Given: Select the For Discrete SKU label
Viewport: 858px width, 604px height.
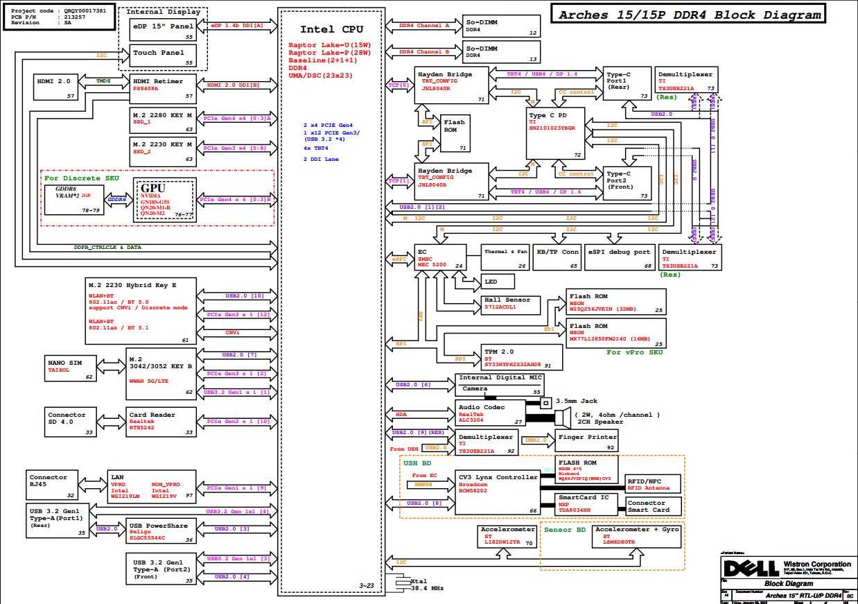Looking at the screenshot, I should (x=82, y=178).
